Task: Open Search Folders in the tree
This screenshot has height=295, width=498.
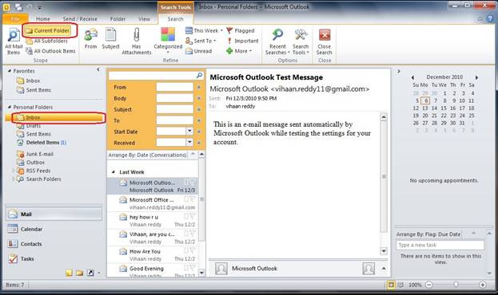Action: click(38, 179)
